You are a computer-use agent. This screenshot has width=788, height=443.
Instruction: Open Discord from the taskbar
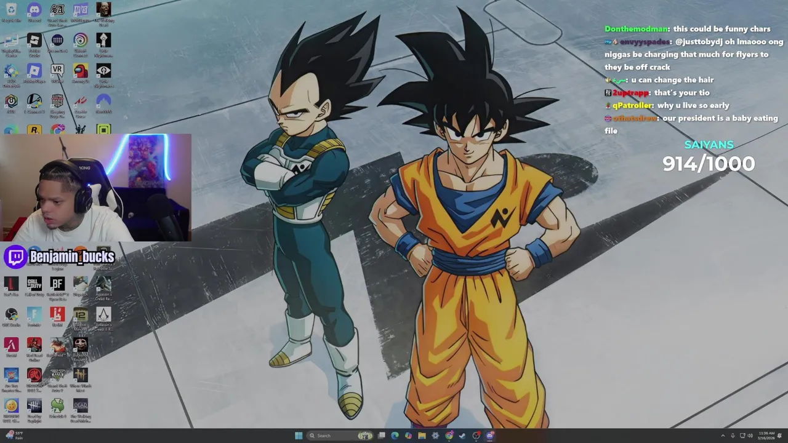(490, 436)
